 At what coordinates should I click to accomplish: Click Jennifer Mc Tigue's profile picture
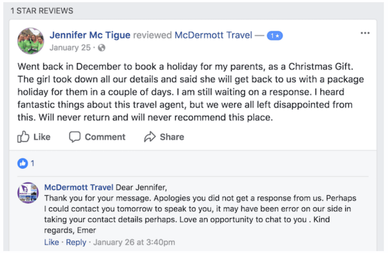pos(31,41)
